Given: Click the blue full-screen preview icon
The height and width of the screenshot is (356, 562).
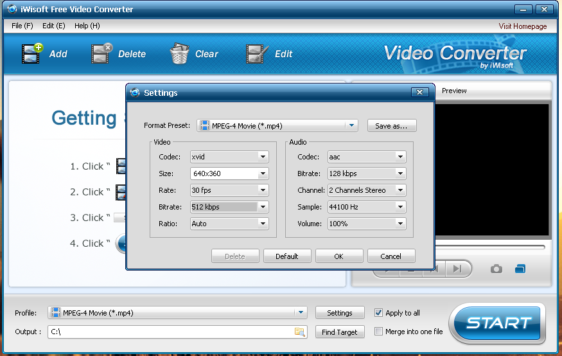Looking at the screenshot, I should 520,269.
